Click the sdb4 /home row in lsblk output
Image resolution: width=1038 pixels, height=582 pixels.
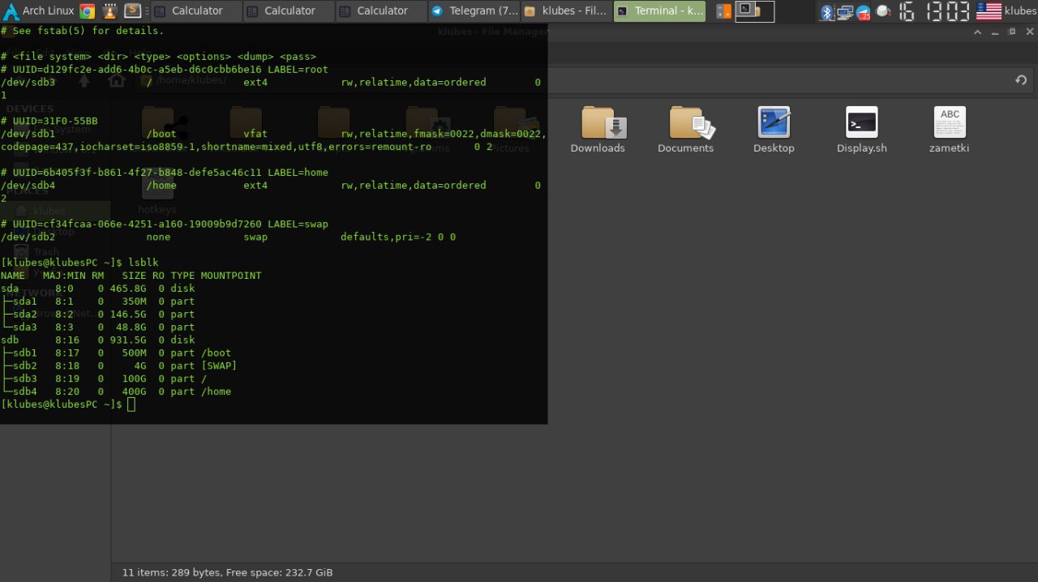117,392
